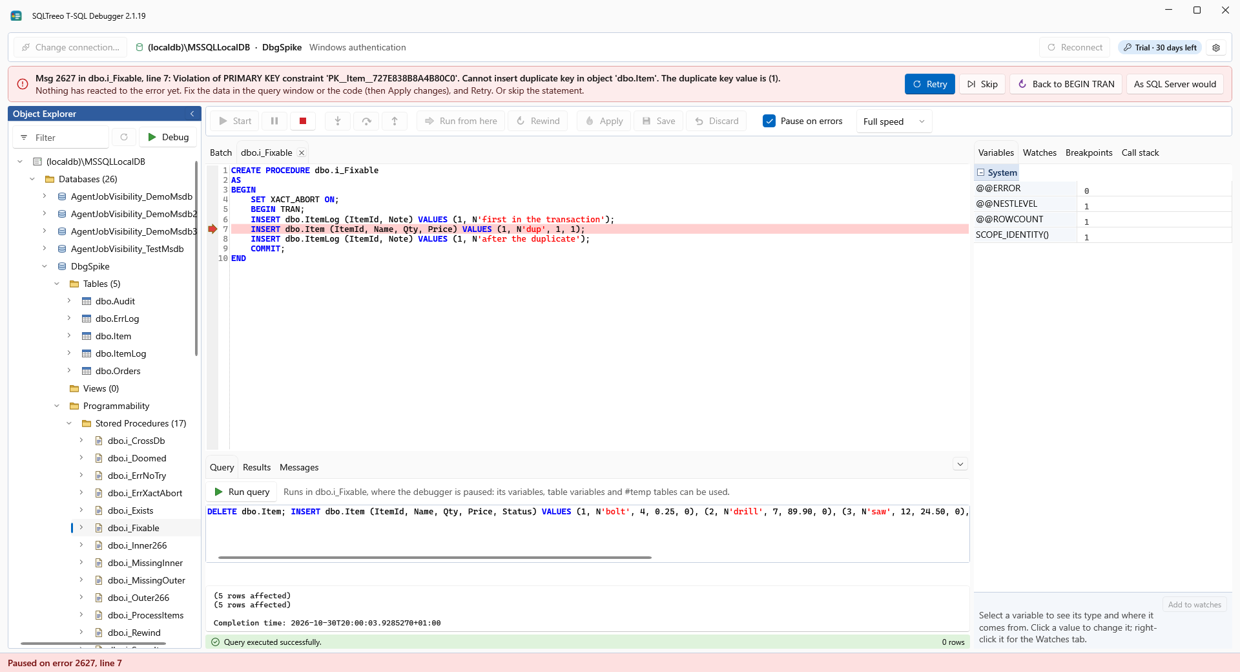Screen dimensions: 1240x672
Task: Click the Step into arrow icon
Action: point(337,121)
